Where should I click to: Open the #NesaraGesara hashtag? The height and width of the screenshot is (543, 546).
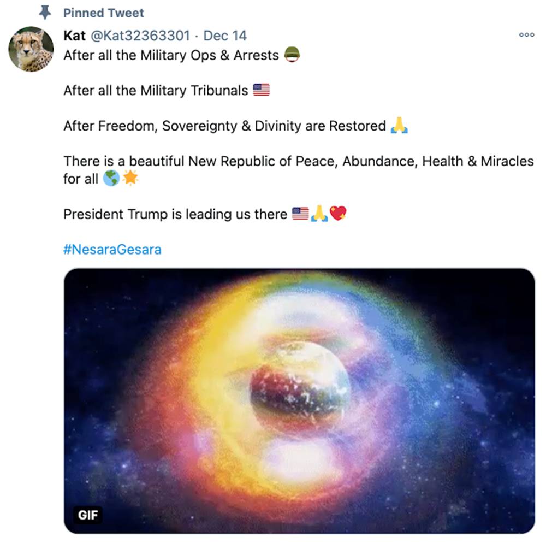(x=112, y=249)
